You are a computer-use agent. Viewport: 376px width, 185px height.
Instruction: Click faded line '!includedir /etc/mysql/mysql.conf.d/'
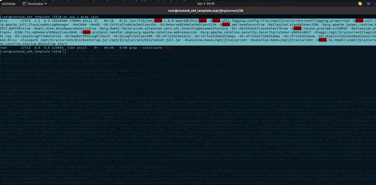click(x=35, y=90)
